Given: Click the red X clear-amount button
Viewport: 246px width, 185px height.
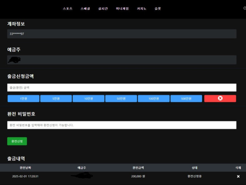Looking at the screenshot, I should [220, 98].
